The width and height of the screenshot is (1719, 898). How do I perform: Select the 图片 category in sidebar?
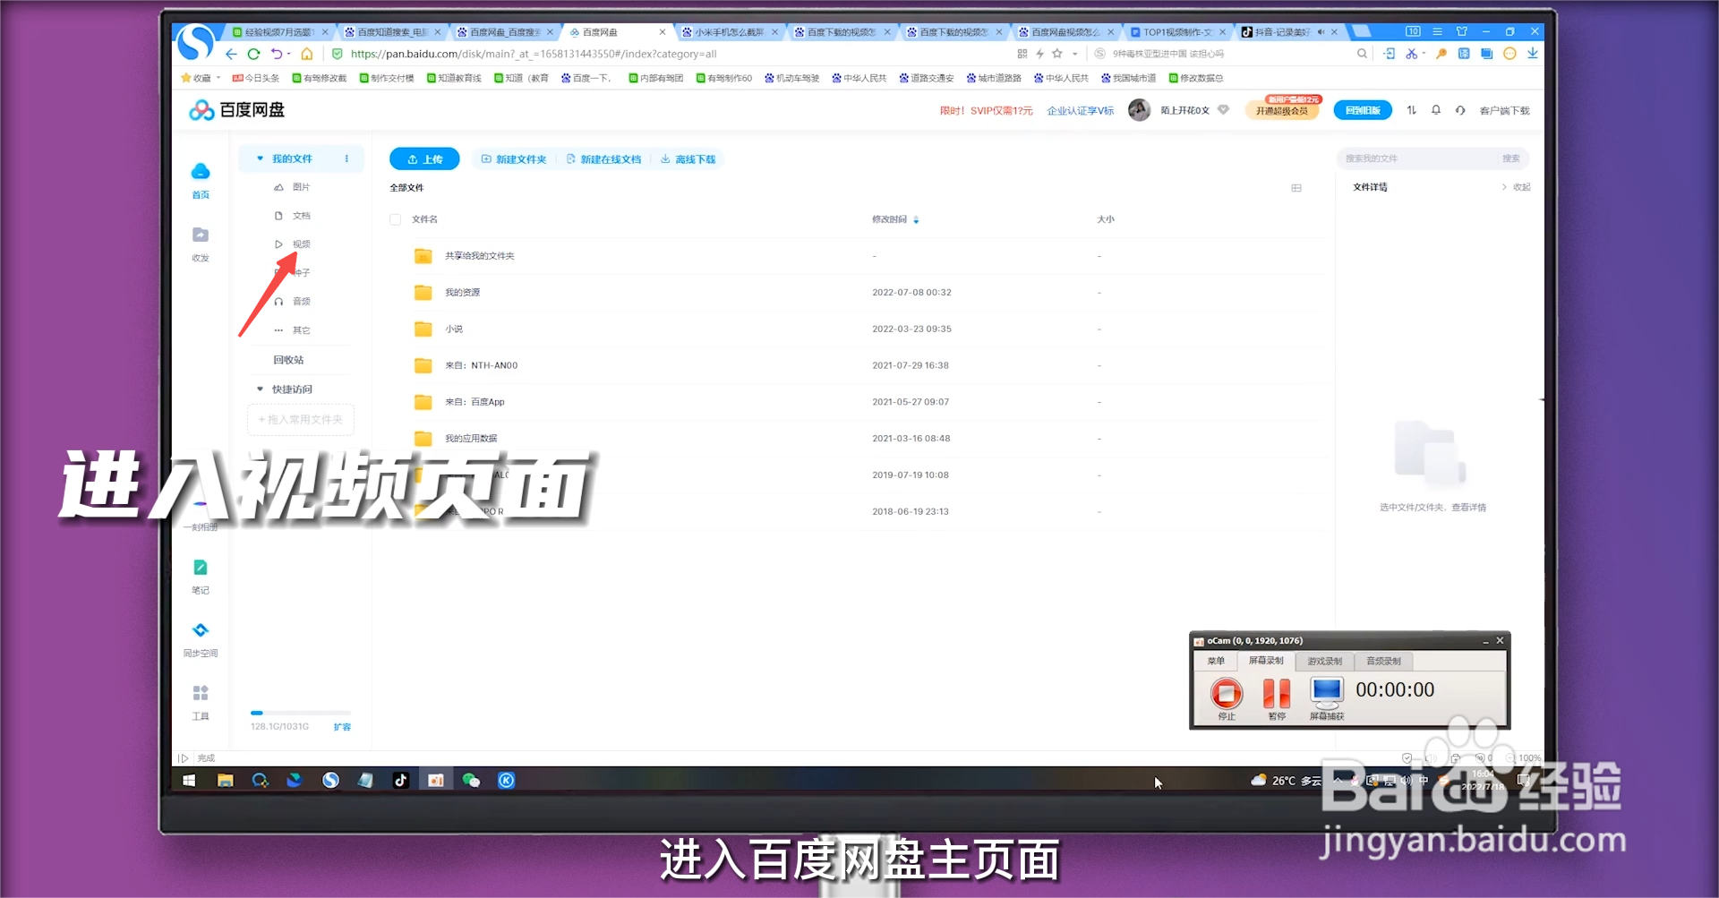(x=301, y=187)
